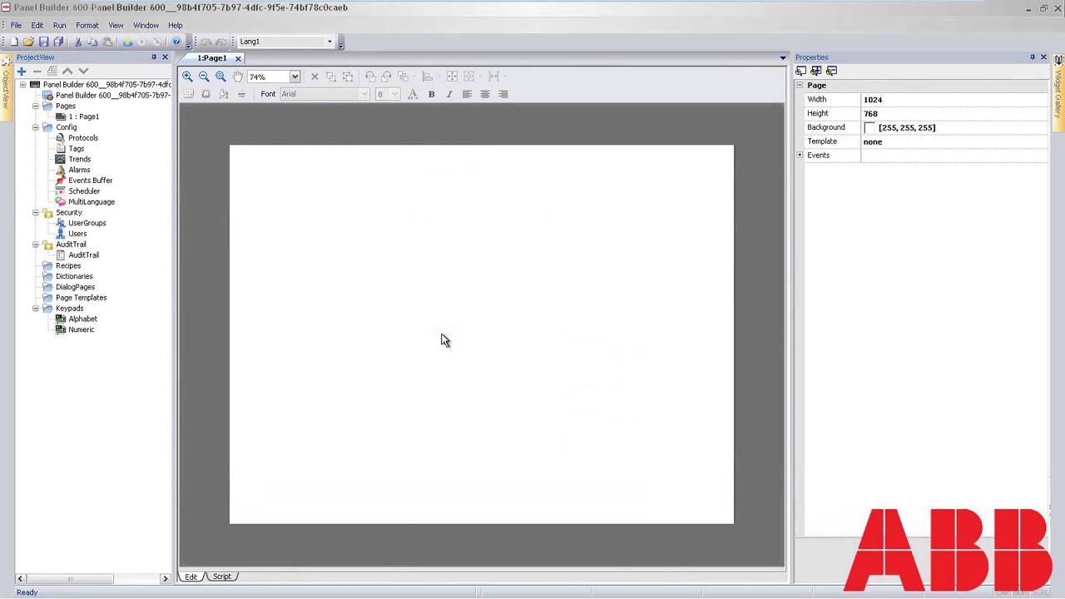Viewport: 1065px width, 599px height.
Task: Open the Lang1 language dropdown
Action: [x=329, y=42]
